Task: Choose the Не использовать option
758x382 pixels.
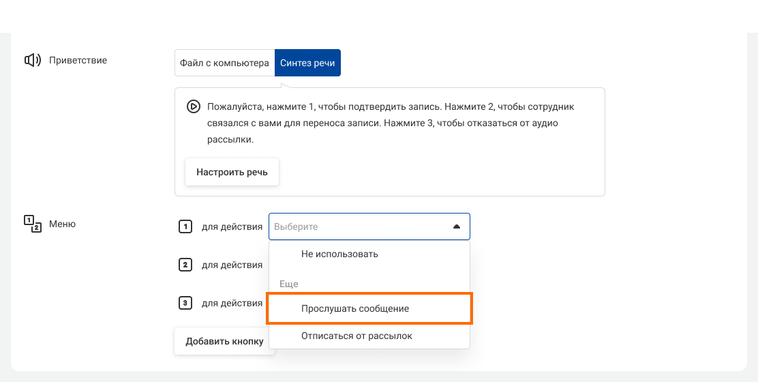Action: 339,254
